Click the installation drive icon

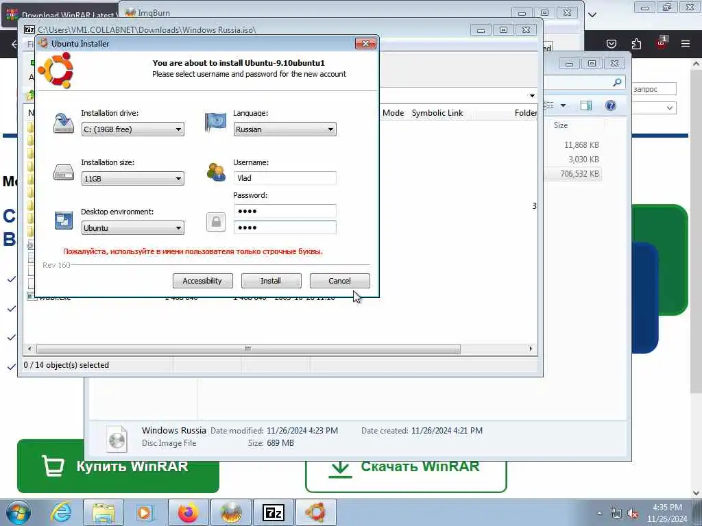[64, 123]
